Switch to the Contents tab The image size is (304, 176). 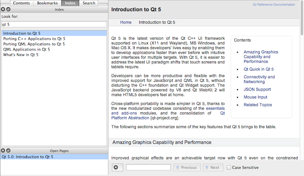(21, 3)
